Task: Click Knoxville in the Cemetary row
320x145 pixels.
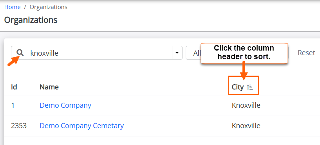Action: (x=246, y=125)
